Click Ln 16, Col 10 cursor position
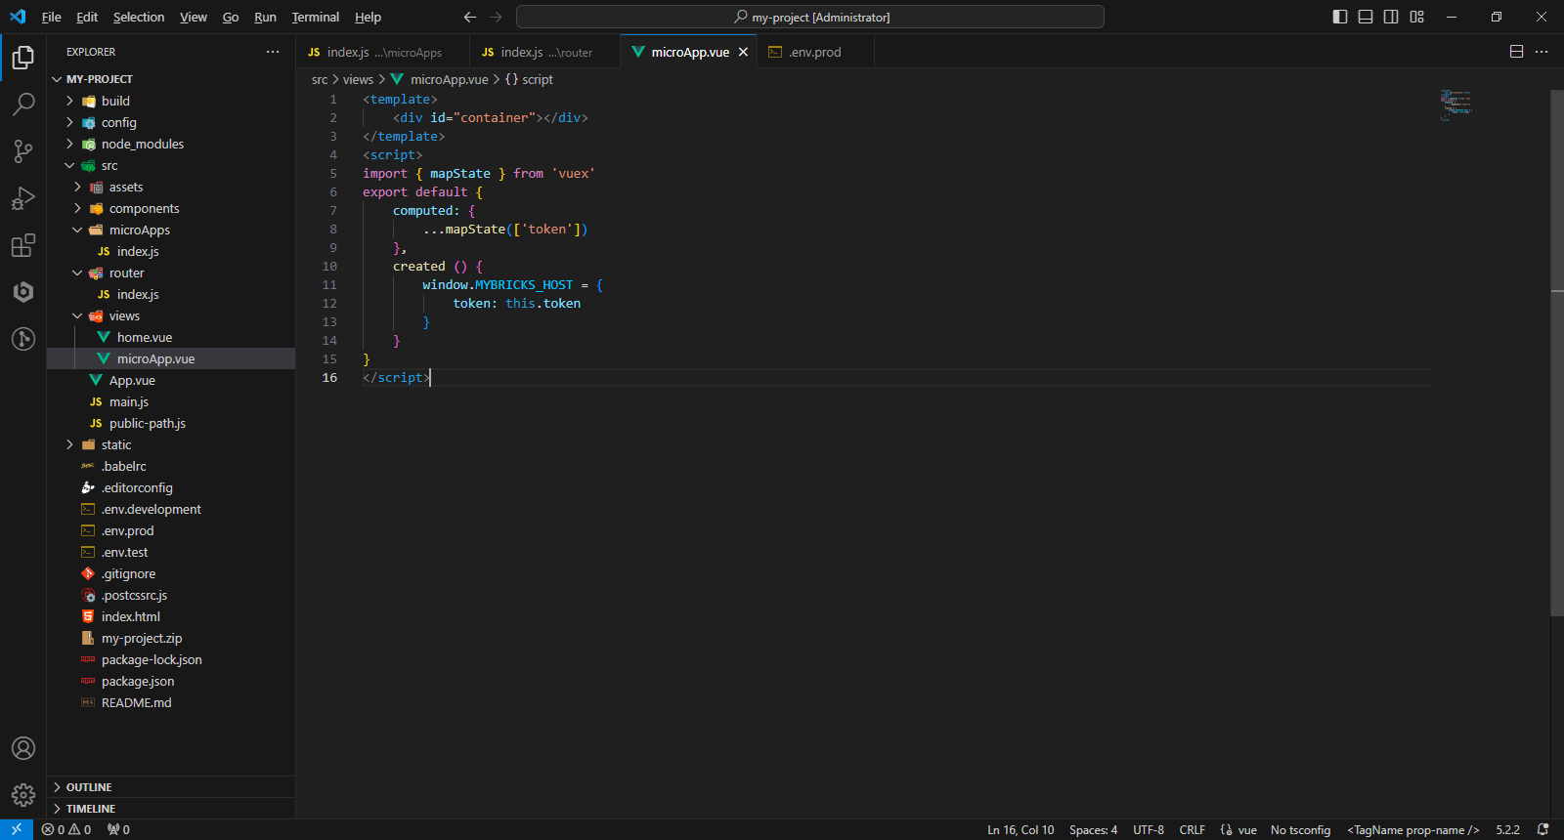 tap(1021, 829)
